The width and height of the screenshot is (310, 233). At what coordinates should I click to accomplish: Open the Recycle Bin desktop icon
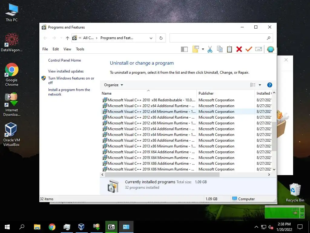tap(295, 193)
